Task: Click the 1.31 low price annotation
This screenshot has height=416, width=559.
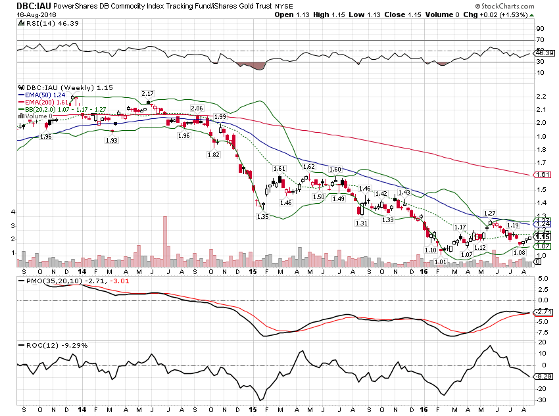Action: click(361, 223)
